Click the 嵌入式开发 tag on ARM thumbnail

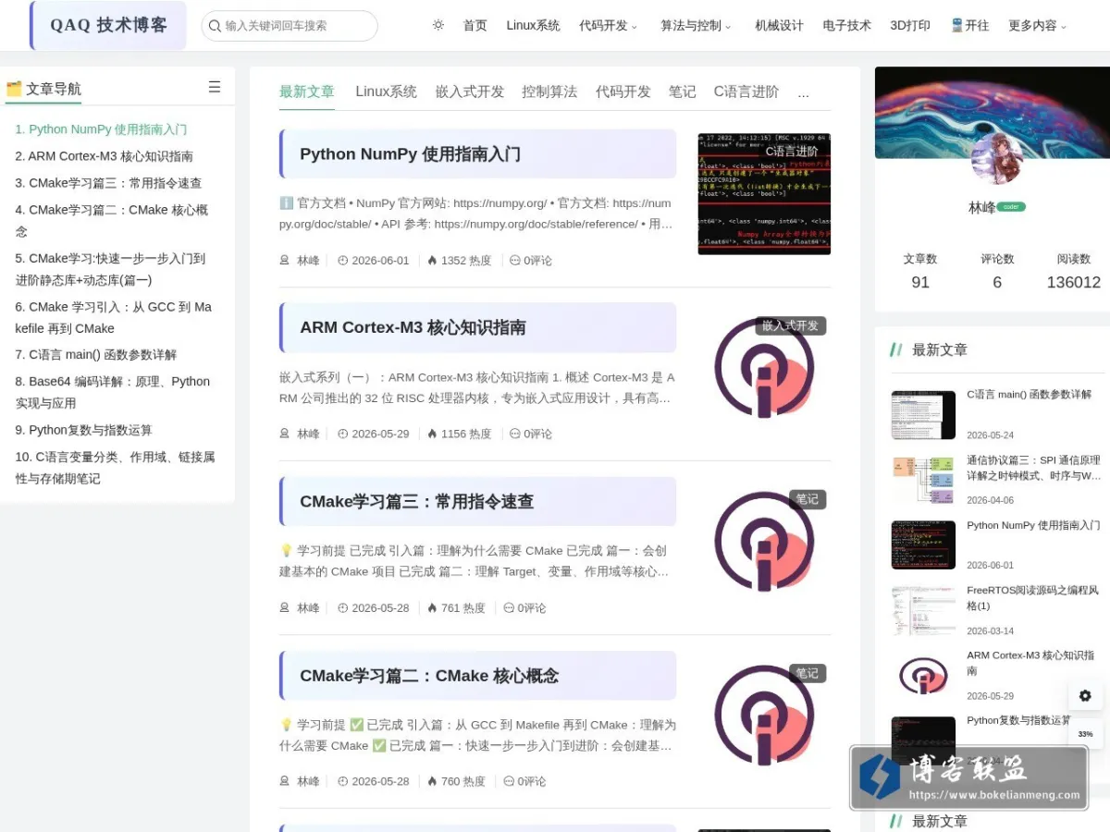[x=791, y=325]
